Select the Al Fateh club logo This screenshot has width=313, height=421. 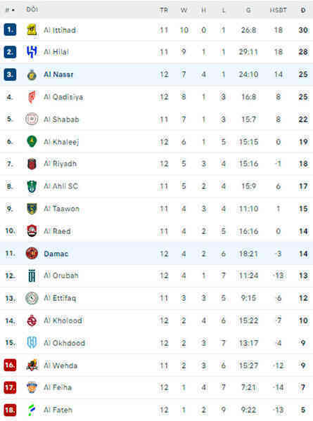point(32,410)
